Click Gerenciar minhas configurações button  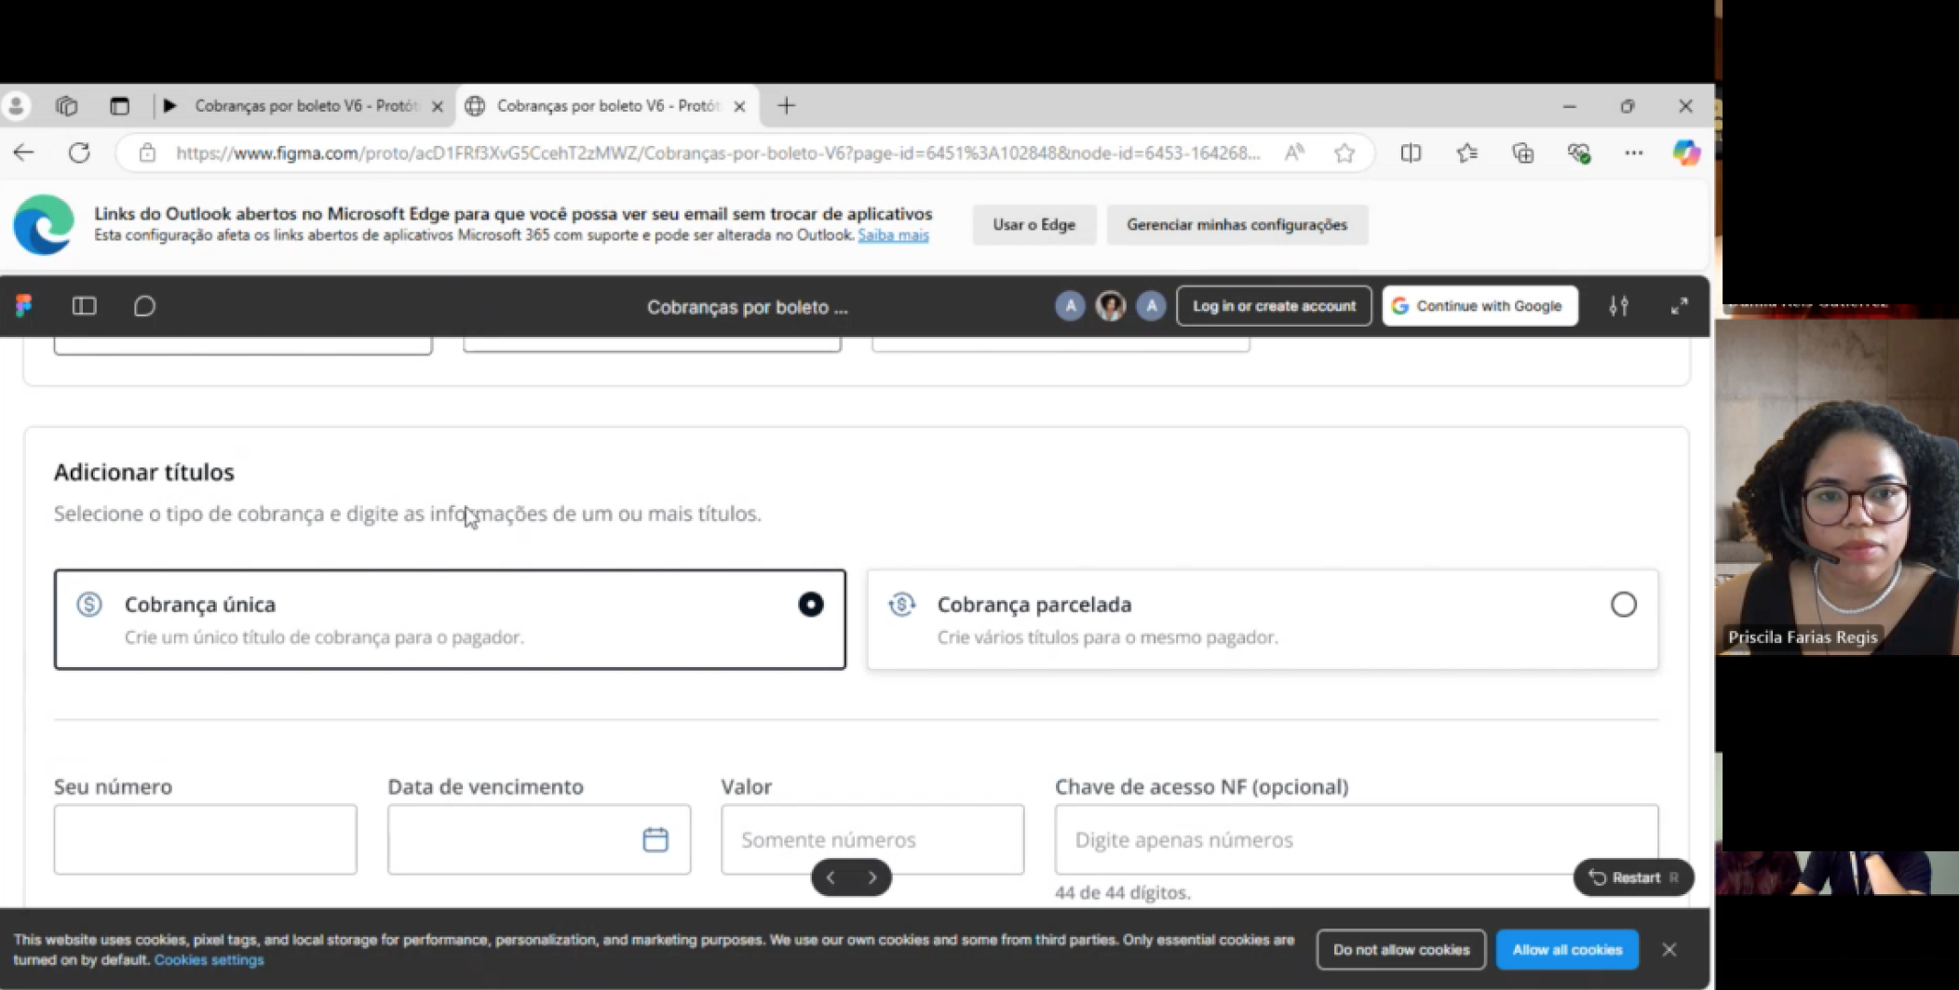(1236, 224)
